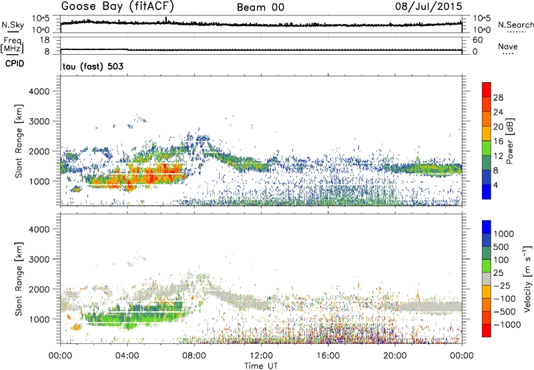The width and height of the screenshot is (534, 370).
Task: Click the Power colorbar value '28'
Action: click(x=498, y=98)
